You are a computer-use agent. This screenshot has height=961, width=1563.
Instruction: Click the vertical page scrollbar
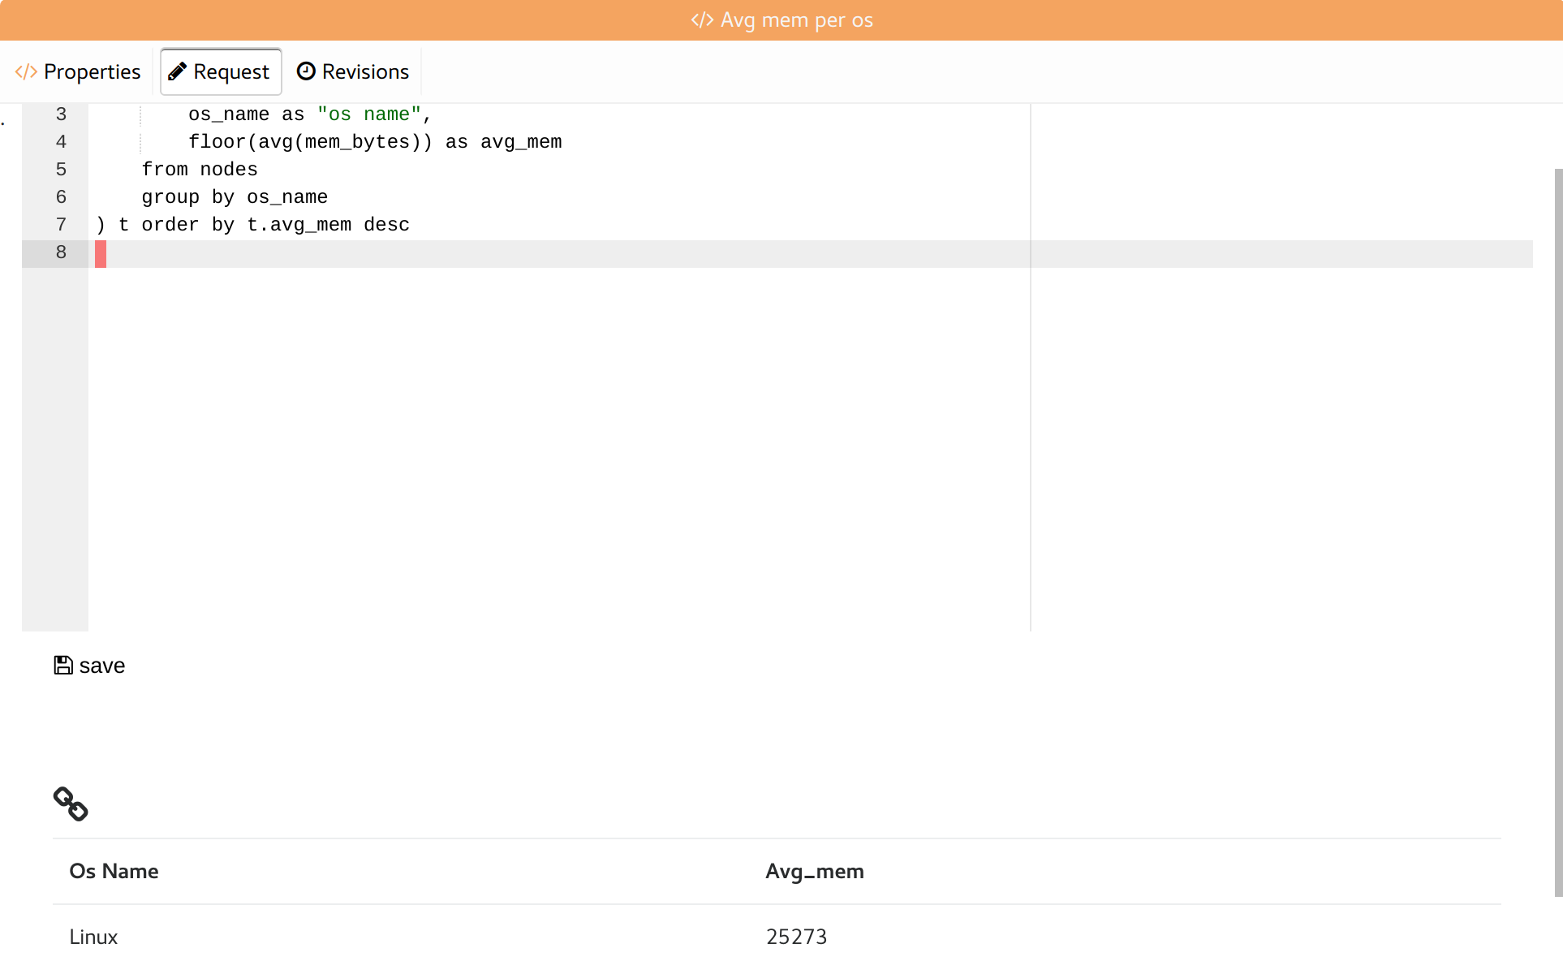(x=1558, y=532)
